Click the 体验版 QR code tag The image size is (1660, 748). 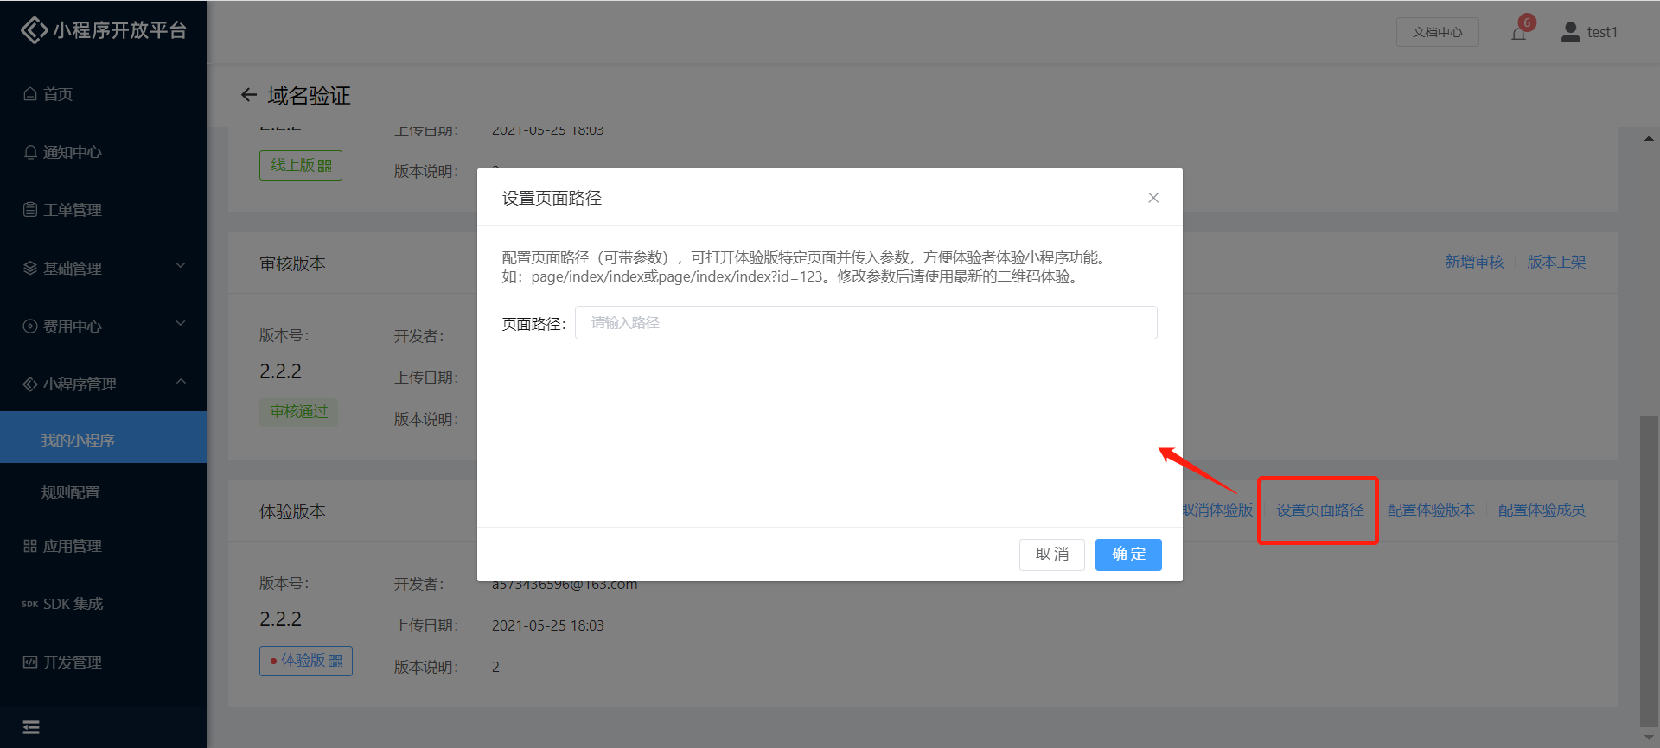pyautogui.click(x=306, y=661)
